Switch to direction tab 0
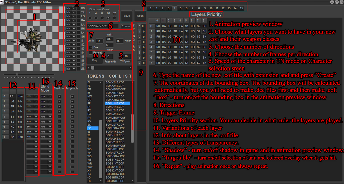Viewport: 344px width, 184px height. (150, 8)
